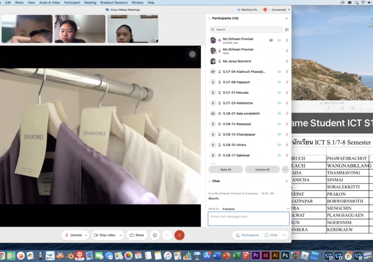The width and height of the screenshot is (373, 262).
Task: Open the more options ellipsis in meeting controls
Action: (x=167, y=235)
